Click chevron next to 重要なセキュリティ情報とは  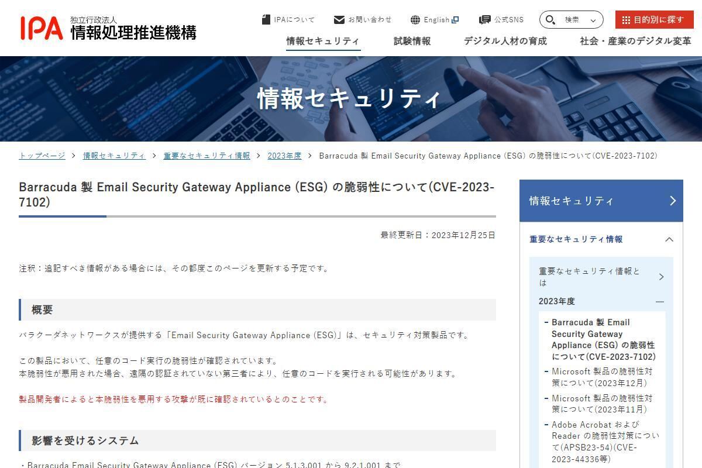[662, 277]
